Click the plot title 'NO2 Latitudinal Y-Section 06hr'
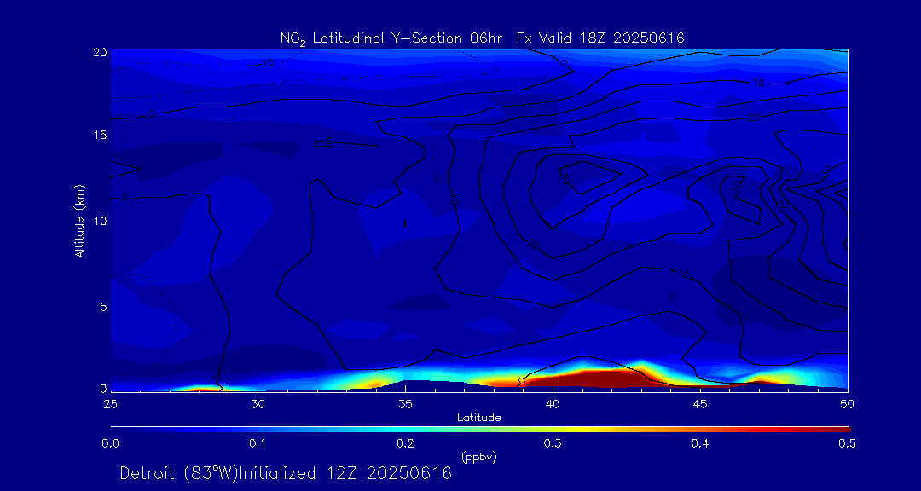The width and height of the screenshot is (921, 491). coord(390,38)
